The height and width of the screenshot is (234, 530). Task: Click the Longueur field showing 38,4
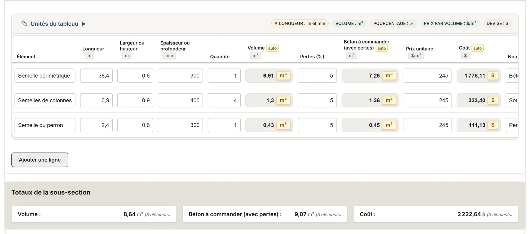click(x=96, y=76)
